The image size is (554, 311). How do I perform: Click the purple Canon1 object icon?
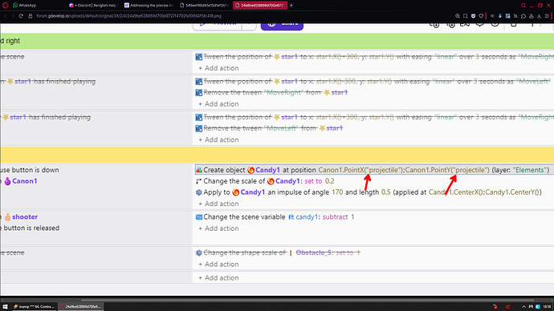(x=7, y=181)
